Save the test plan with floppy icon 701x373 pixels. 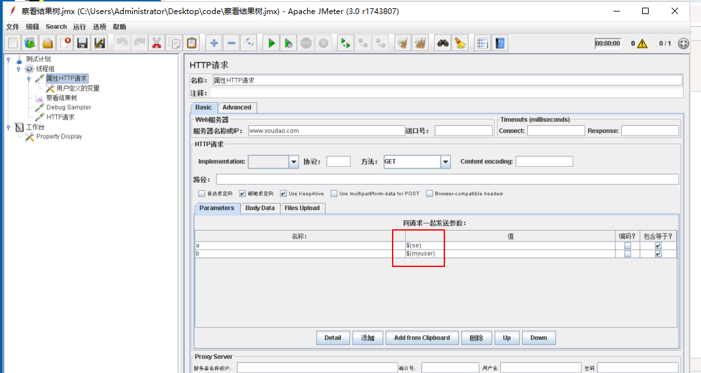click(82, 43)
